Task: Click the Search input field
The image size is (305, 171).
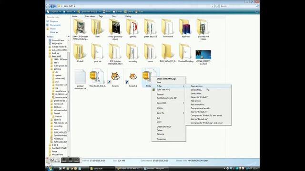Action: [239, 6]
